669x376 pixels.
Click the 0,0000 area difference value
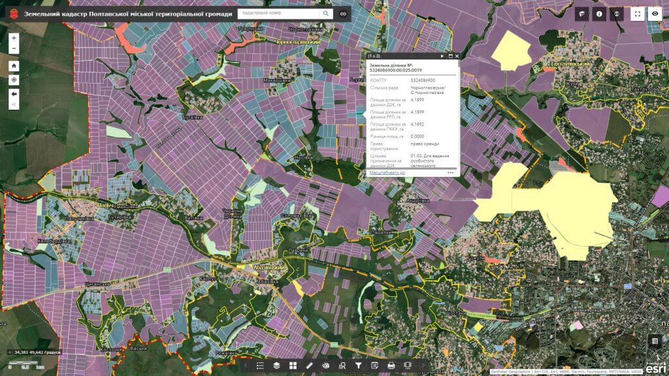pyautogui.click(x=417, y=136)
